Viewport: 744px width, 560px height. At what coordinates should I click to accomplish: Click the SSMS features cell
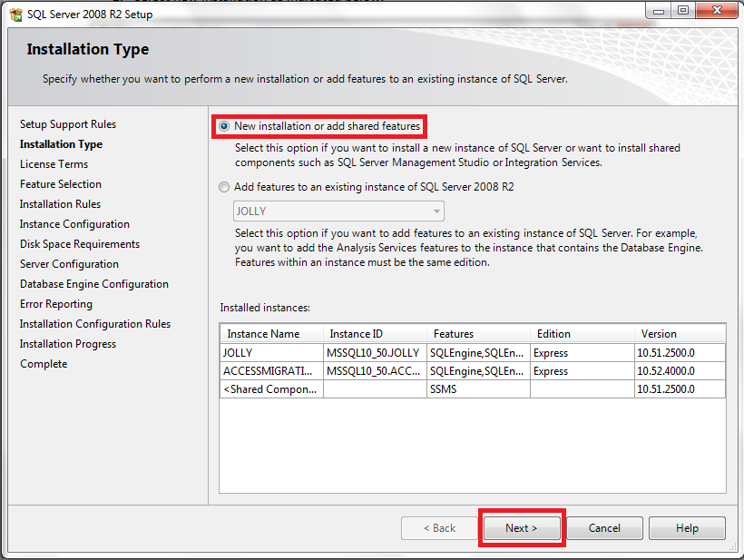(478, 389)
